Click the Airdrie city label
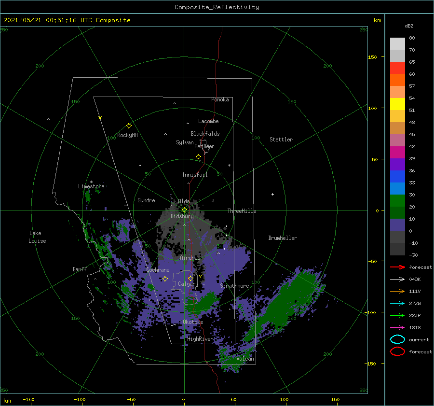Image resolution: width=434 pixels, height=406 pixels. (190, 258)
